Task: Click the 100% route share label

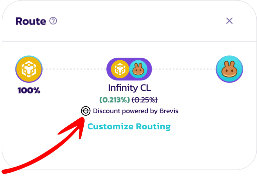Action: pyautogui.click(x=29, y=90)
